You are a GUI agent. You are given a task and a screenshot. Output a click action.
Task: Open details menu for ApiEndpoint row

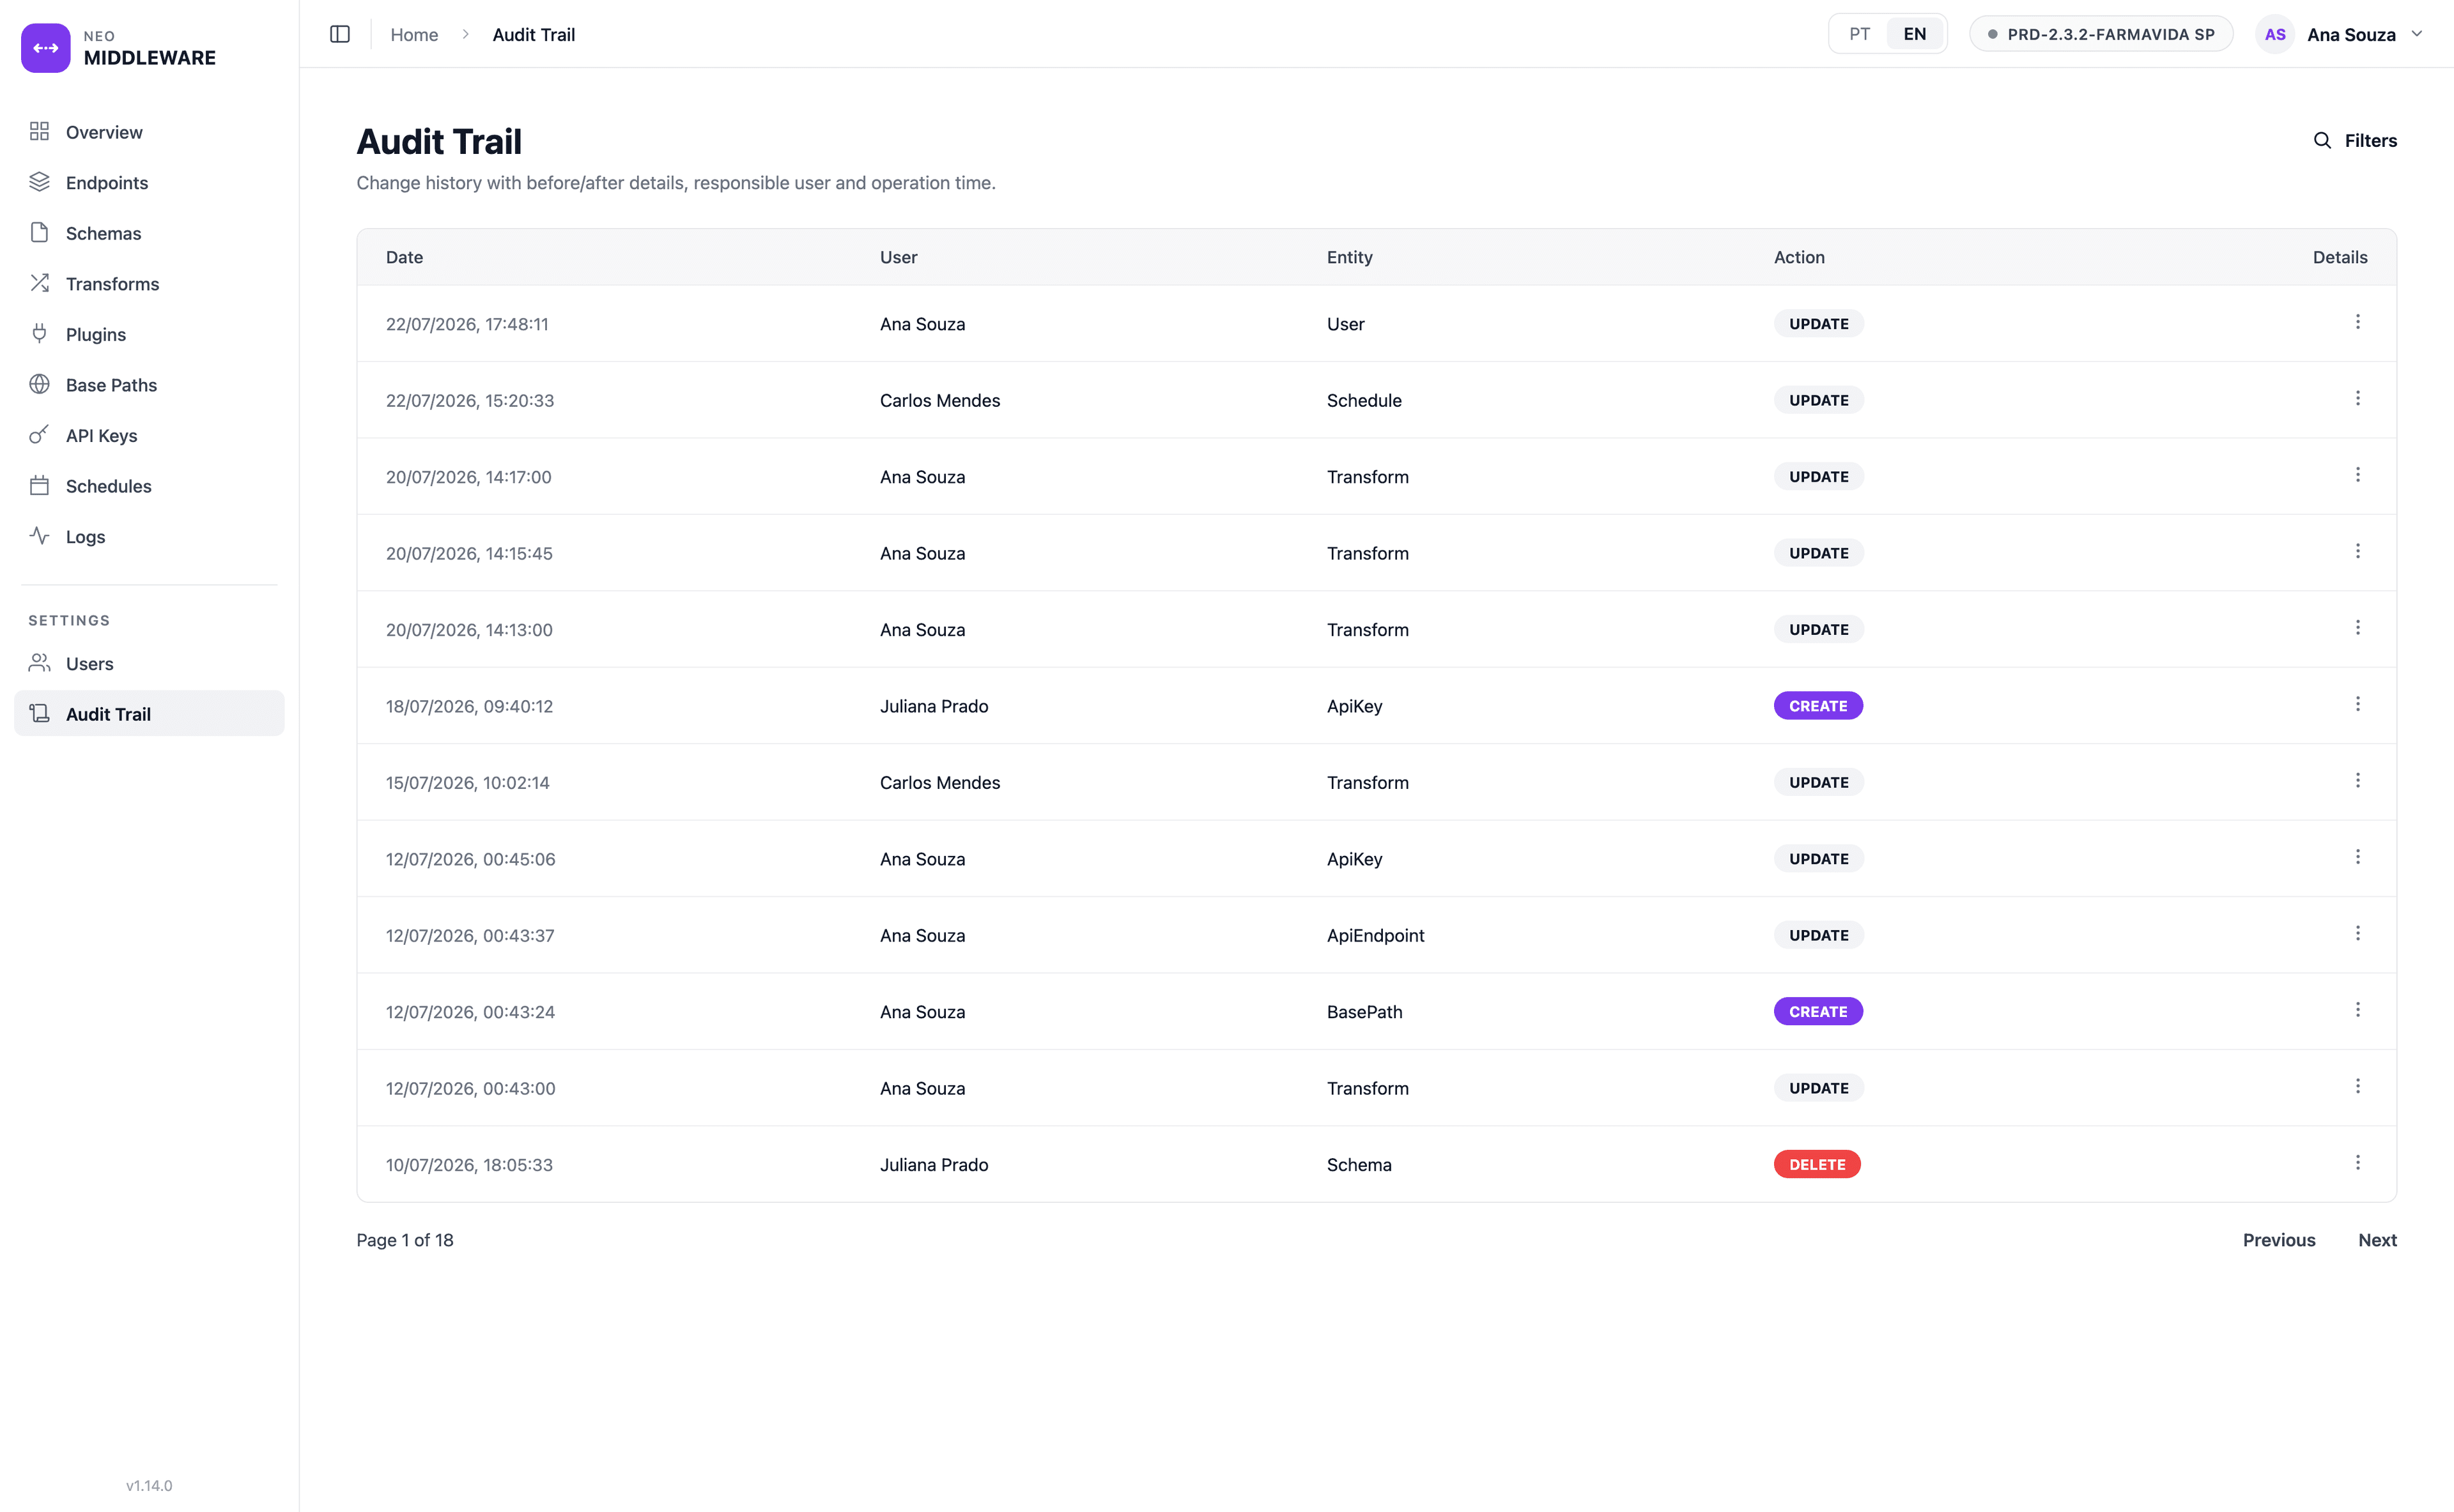tap(2357, 934)
